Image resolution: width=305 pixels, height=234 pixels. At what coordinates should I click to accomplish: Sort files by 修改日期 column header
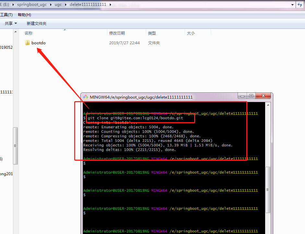117,33
